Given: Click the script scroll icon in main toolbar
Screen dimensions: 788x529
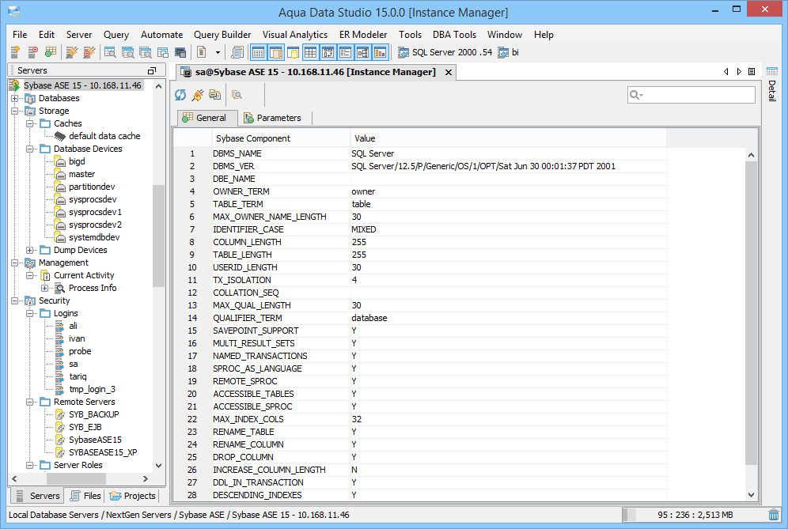Looking at the screenshot, I should 237,51.
